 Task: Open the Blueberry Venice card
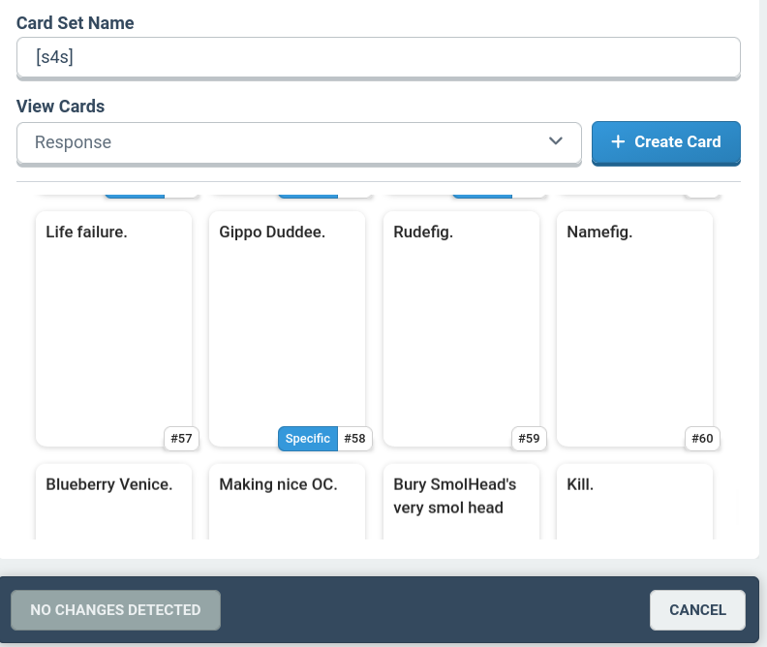coord(114,502)
